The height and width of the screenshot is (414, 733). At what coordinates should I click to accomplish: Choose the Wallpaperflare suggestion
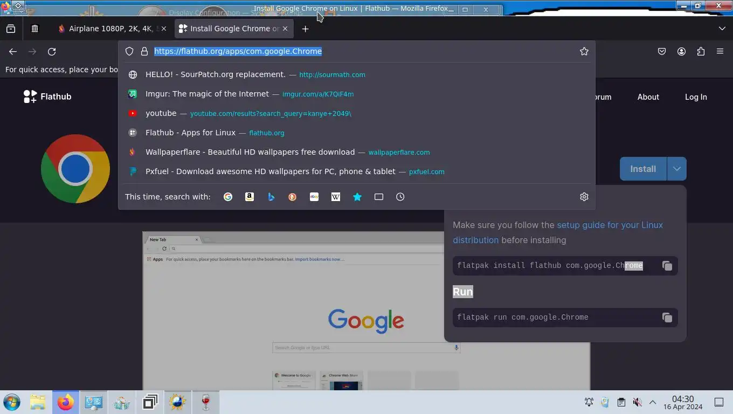coord(357,152)
